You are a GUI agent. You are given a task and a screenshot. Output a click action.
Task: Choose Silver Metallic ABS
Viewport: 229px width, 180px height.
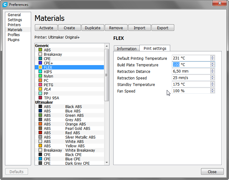(69, 137)
